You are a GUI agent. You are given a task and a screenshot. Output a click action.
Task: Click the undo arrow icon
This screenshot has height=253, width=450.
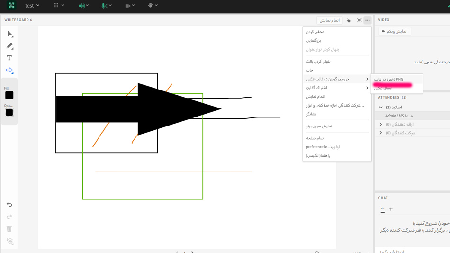coord(9,205)
